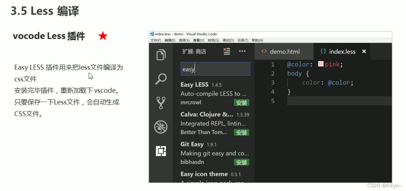Click the pink value text on line 1
This screenshot has height=191, width=406.
pos(332,64)
